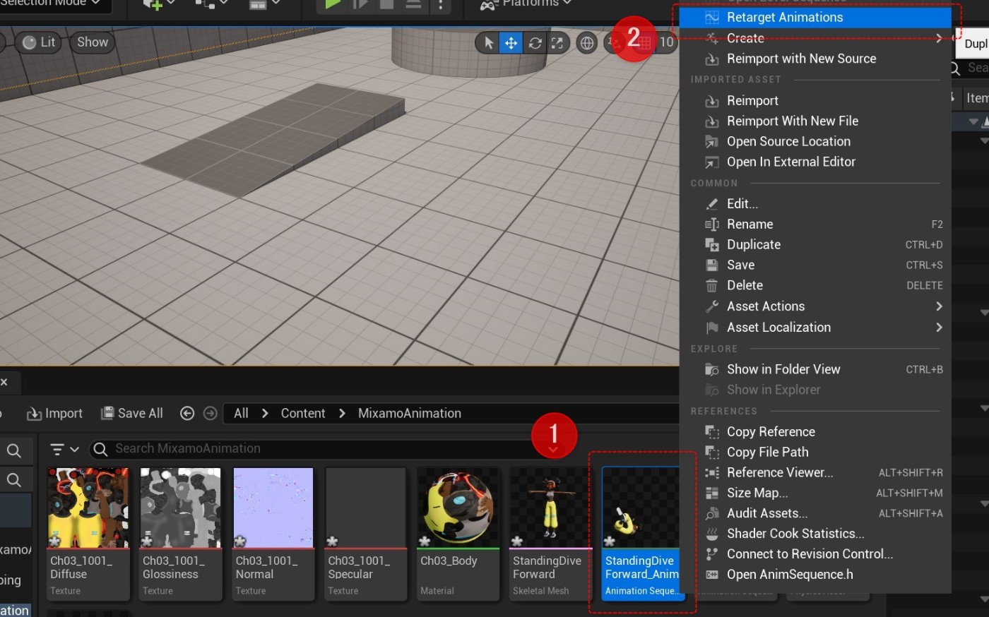Viewport: 989px width, 617px height.
Task: Expand the Create submenu
Action: 815,38
